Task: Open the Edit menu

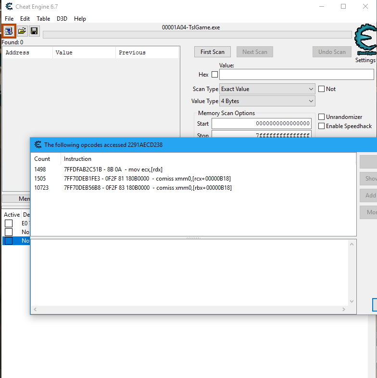Action: pos(25,19)
